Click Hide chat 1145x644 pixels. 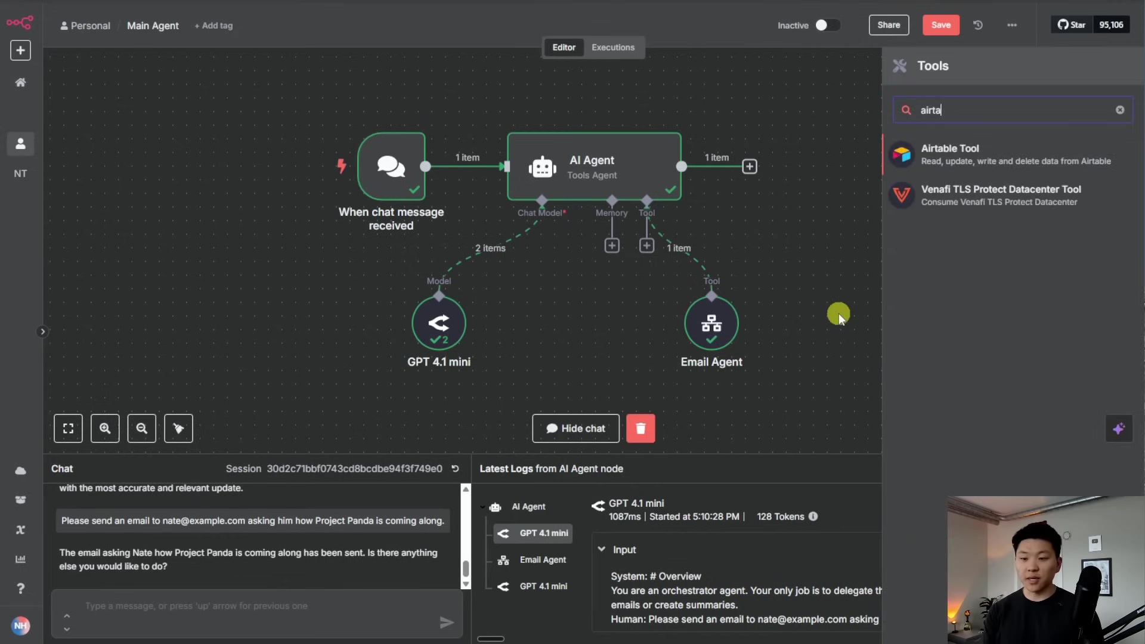coord(574,428)
